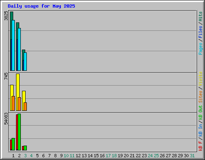
Task: Click day label 30 on x-axis
Action: (x=186, y=156)
